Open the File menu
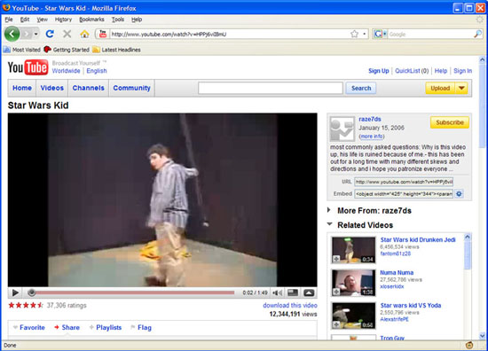Viewport: 488px width, 351px height. coord(9,19)
